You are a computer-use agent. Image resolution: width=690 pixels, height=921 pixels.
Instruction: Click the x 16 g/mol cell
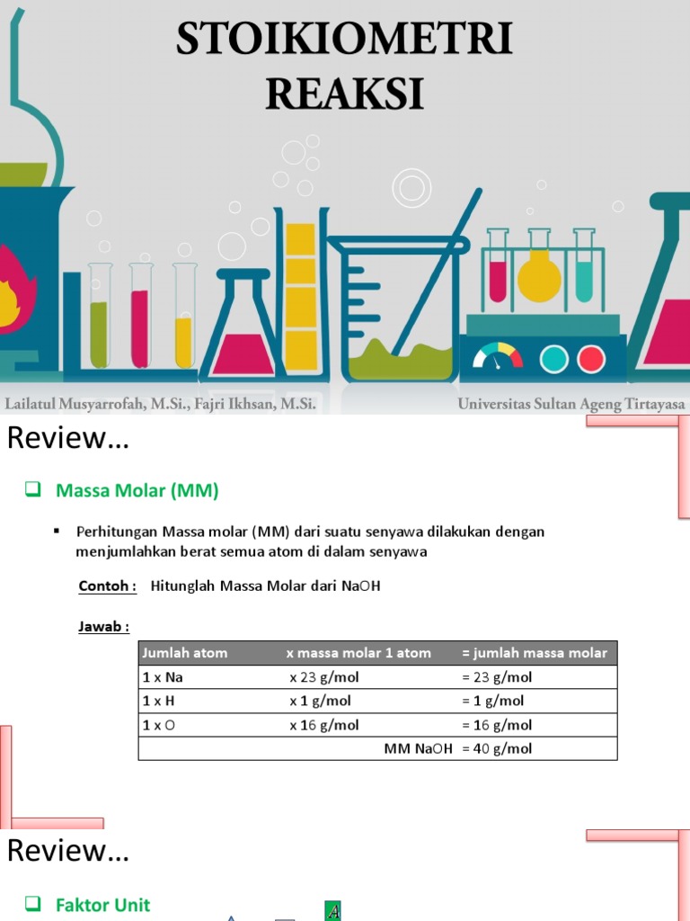(323, 725)
